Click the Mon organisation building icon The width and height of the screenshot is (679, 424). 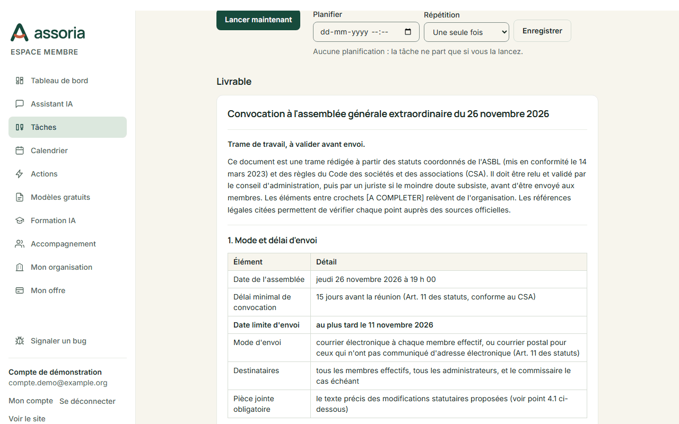[x=20, y=267]
